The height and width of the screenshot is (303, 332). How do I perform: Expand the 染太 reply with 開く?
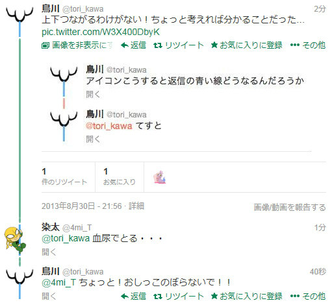pos(49,252)
